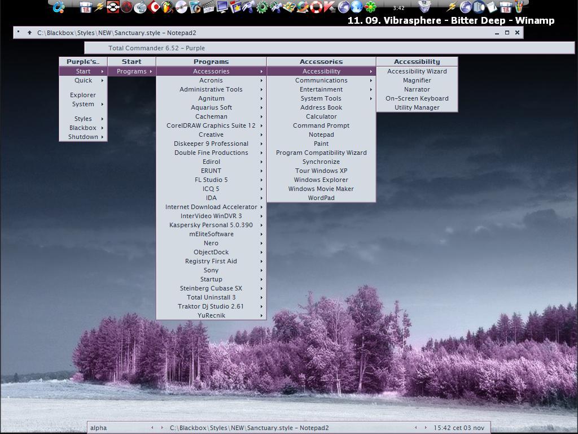The width and height of the screenshot is (578, 434).
Task: Click the CD disc dock icon
Action: click(181, 7)
